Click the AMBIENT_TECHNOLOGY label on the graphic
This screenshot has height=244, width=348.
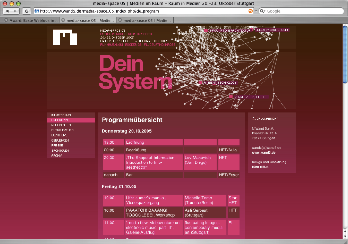[x=220, y=82]
